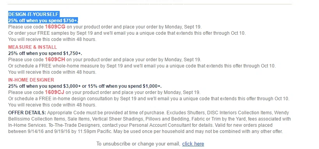Click the promo code 1609CJ

pyautogui.click(x=55, y=92)
